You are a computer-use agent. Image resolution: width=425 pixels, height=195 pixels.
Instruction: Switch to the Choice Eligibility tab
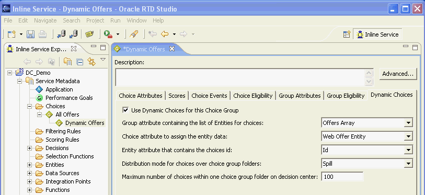pyautogui.click(x=253, y=96)
